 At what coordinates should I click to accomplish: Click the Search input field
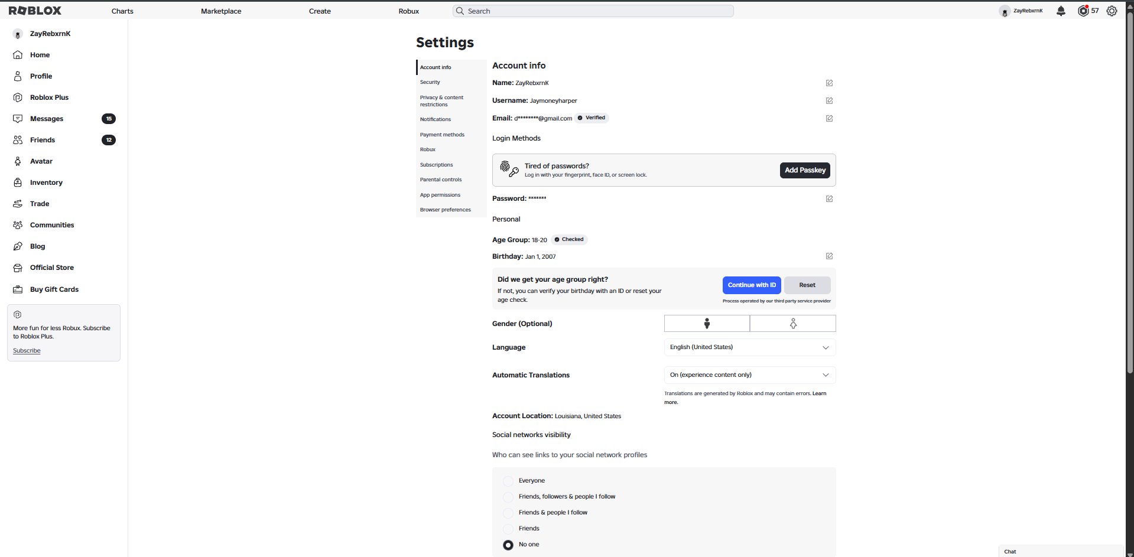593,11
